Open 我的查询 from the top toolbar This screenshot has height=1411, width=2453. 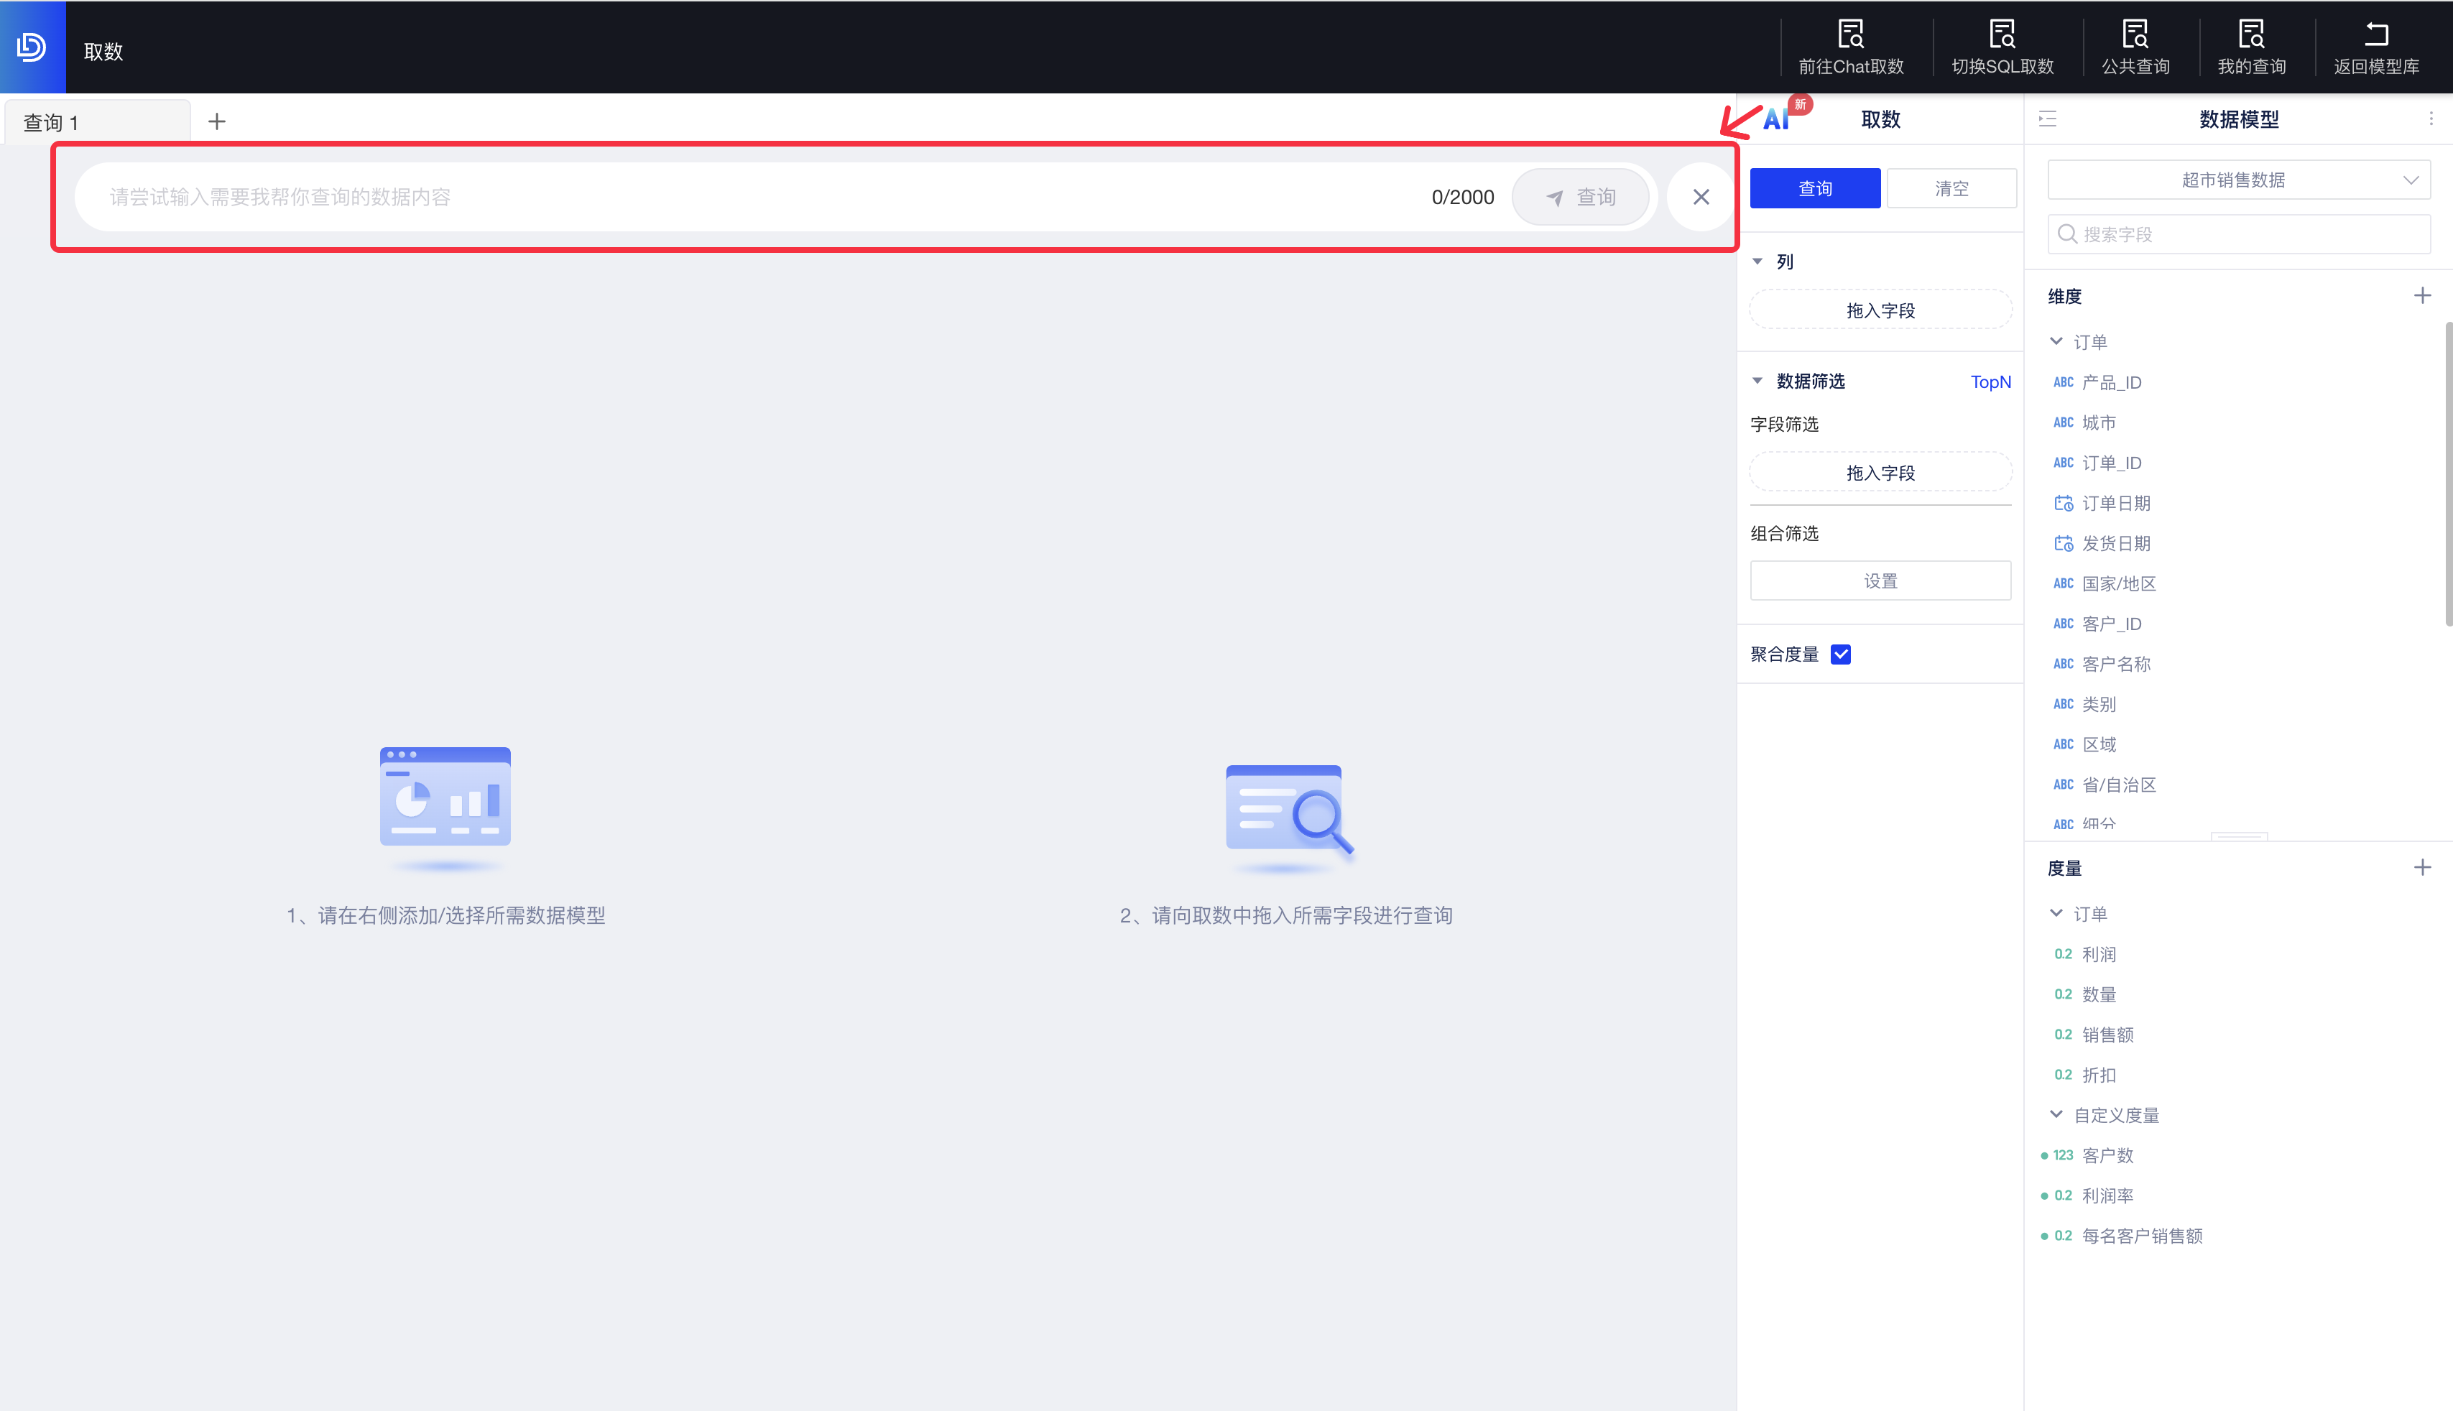[2250, 47]
